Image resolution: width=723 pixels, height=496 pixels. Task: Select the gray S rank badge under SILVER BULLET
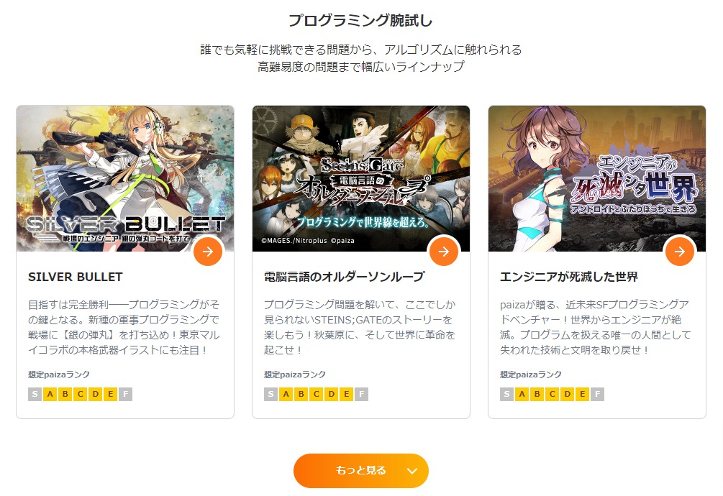(35, 394)
